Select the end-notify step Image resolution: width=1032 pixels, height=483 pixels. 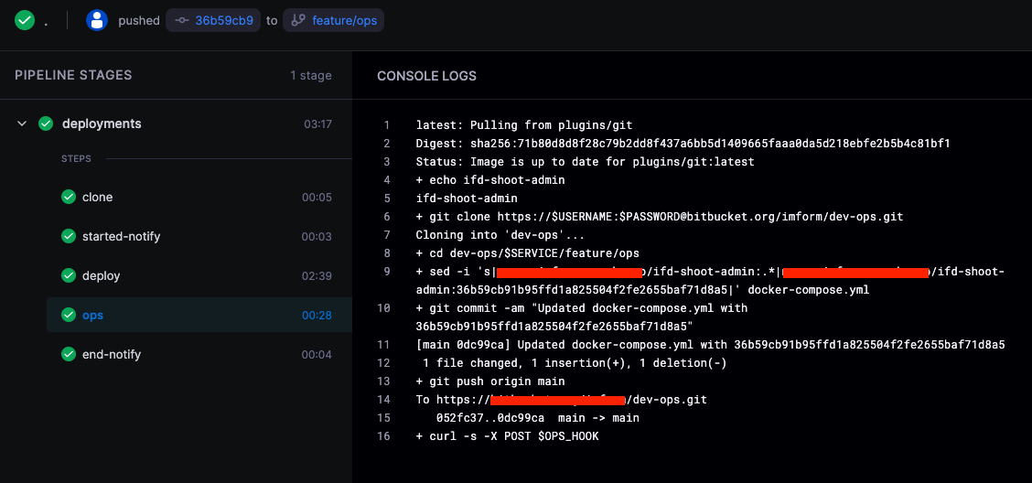click(x=112, y=354)
